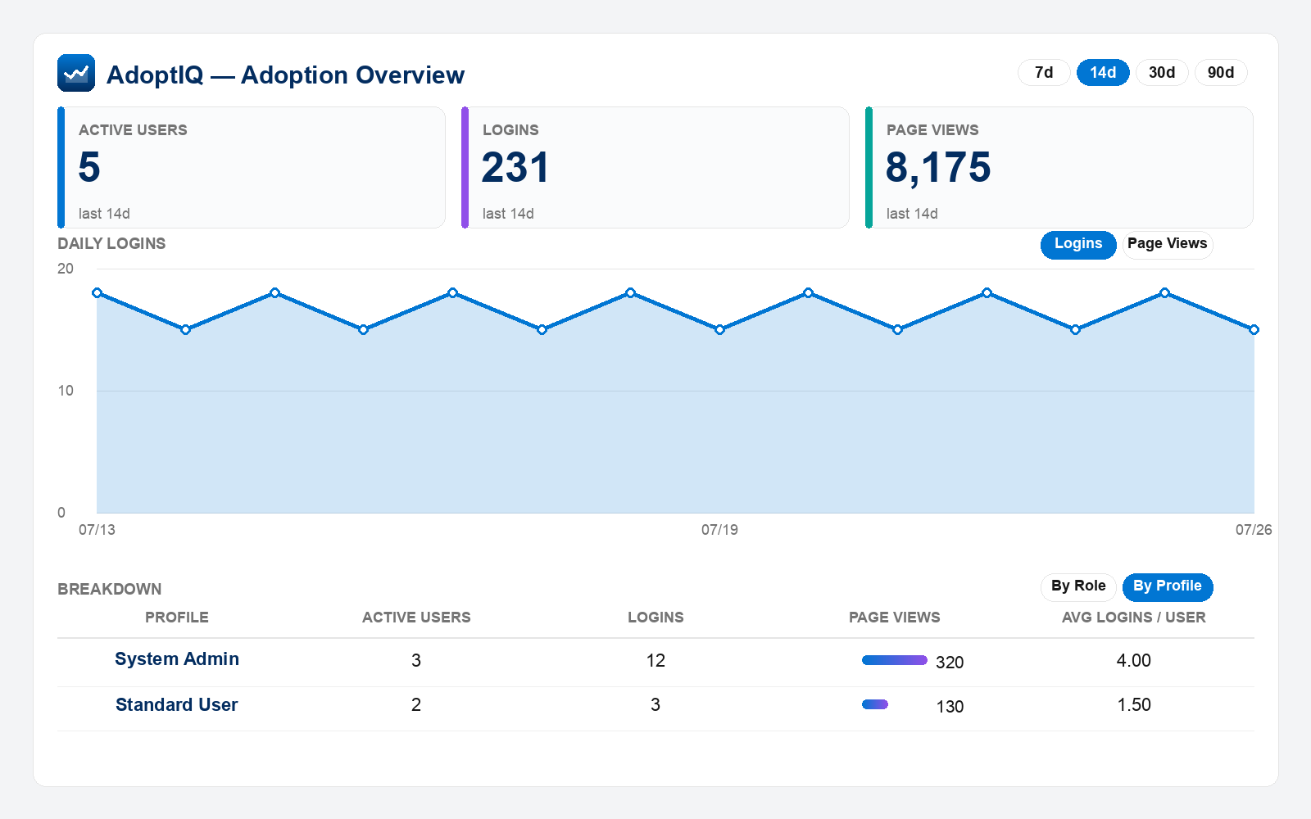Sort by LOGINS column header
The image size is (1311, 819).
[x=655, y=618]
